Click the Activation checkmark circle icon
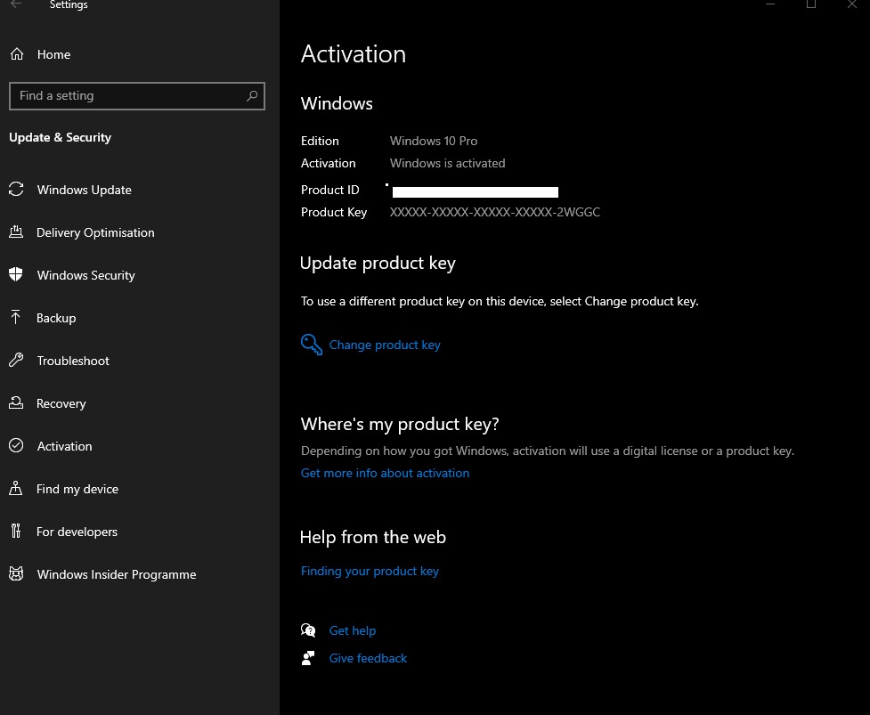This screenshot has width=870, height=715. 16,445
